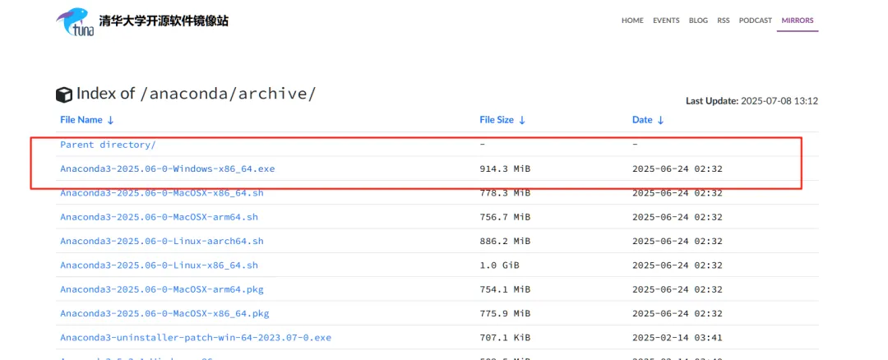Image resolution: width=888 pixels, height=360 pixels.
Task: Open the BLOG navigation item
Action: [x=698, y=21]
